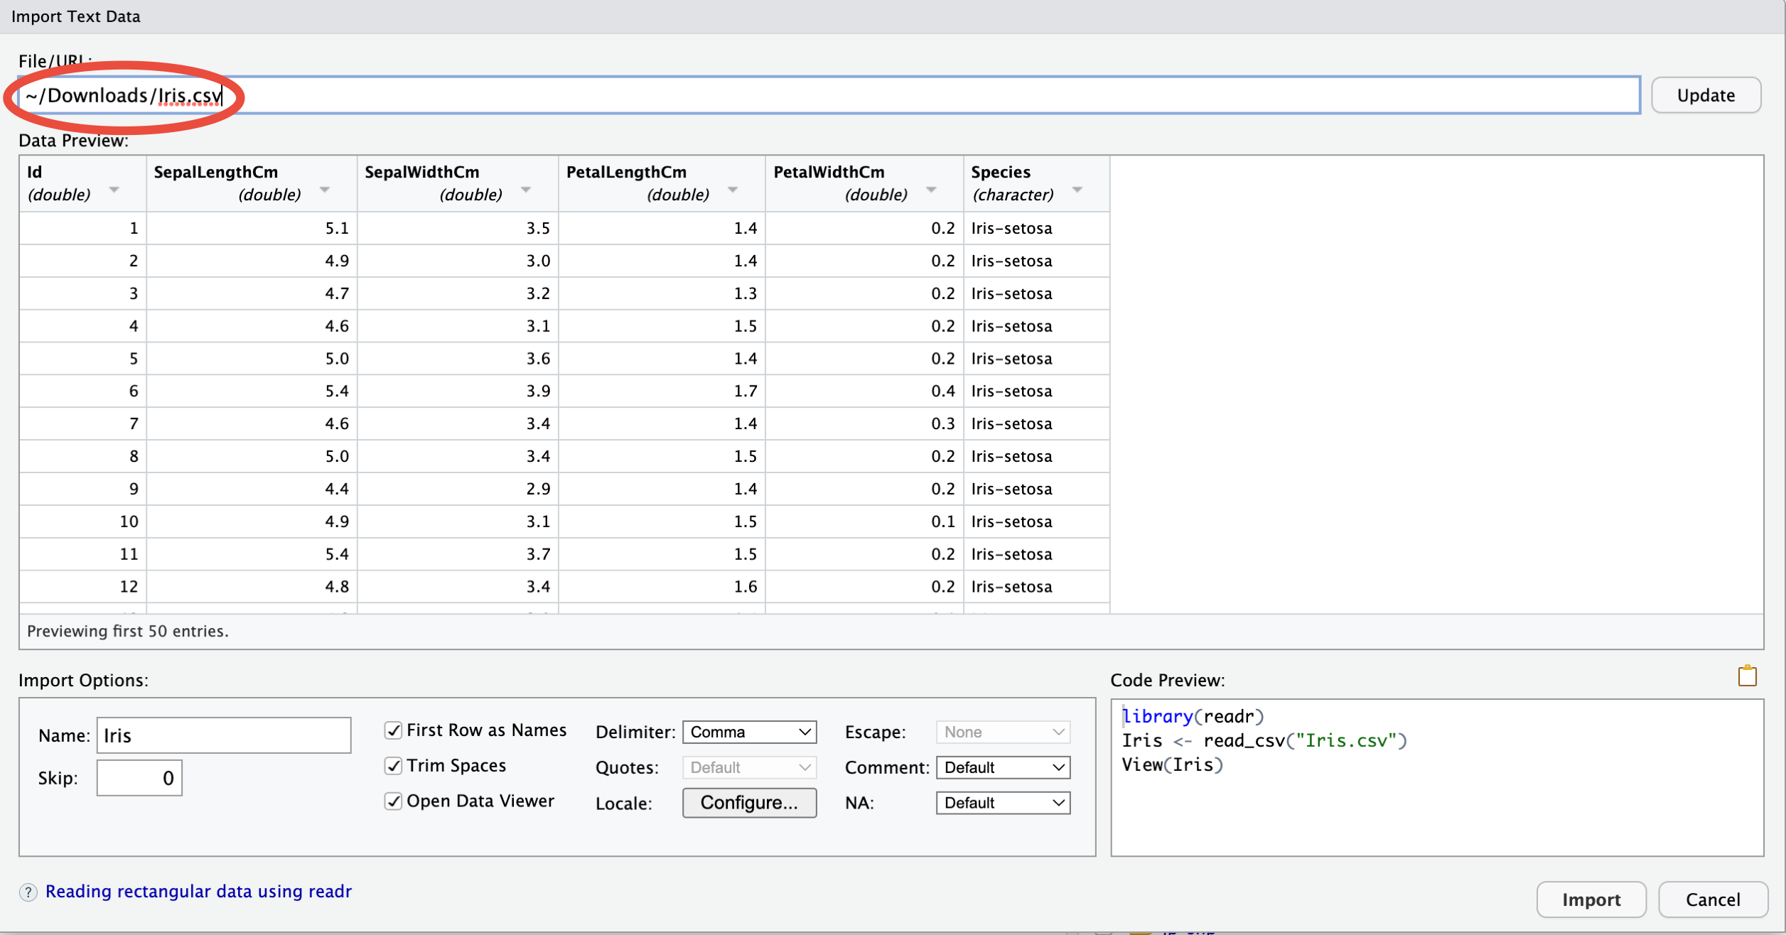The height and width of the screenshot is (935, 1786).
Task: Select SepalLengthCm cell 5.1 in row 1
Action: click(252, 228)
